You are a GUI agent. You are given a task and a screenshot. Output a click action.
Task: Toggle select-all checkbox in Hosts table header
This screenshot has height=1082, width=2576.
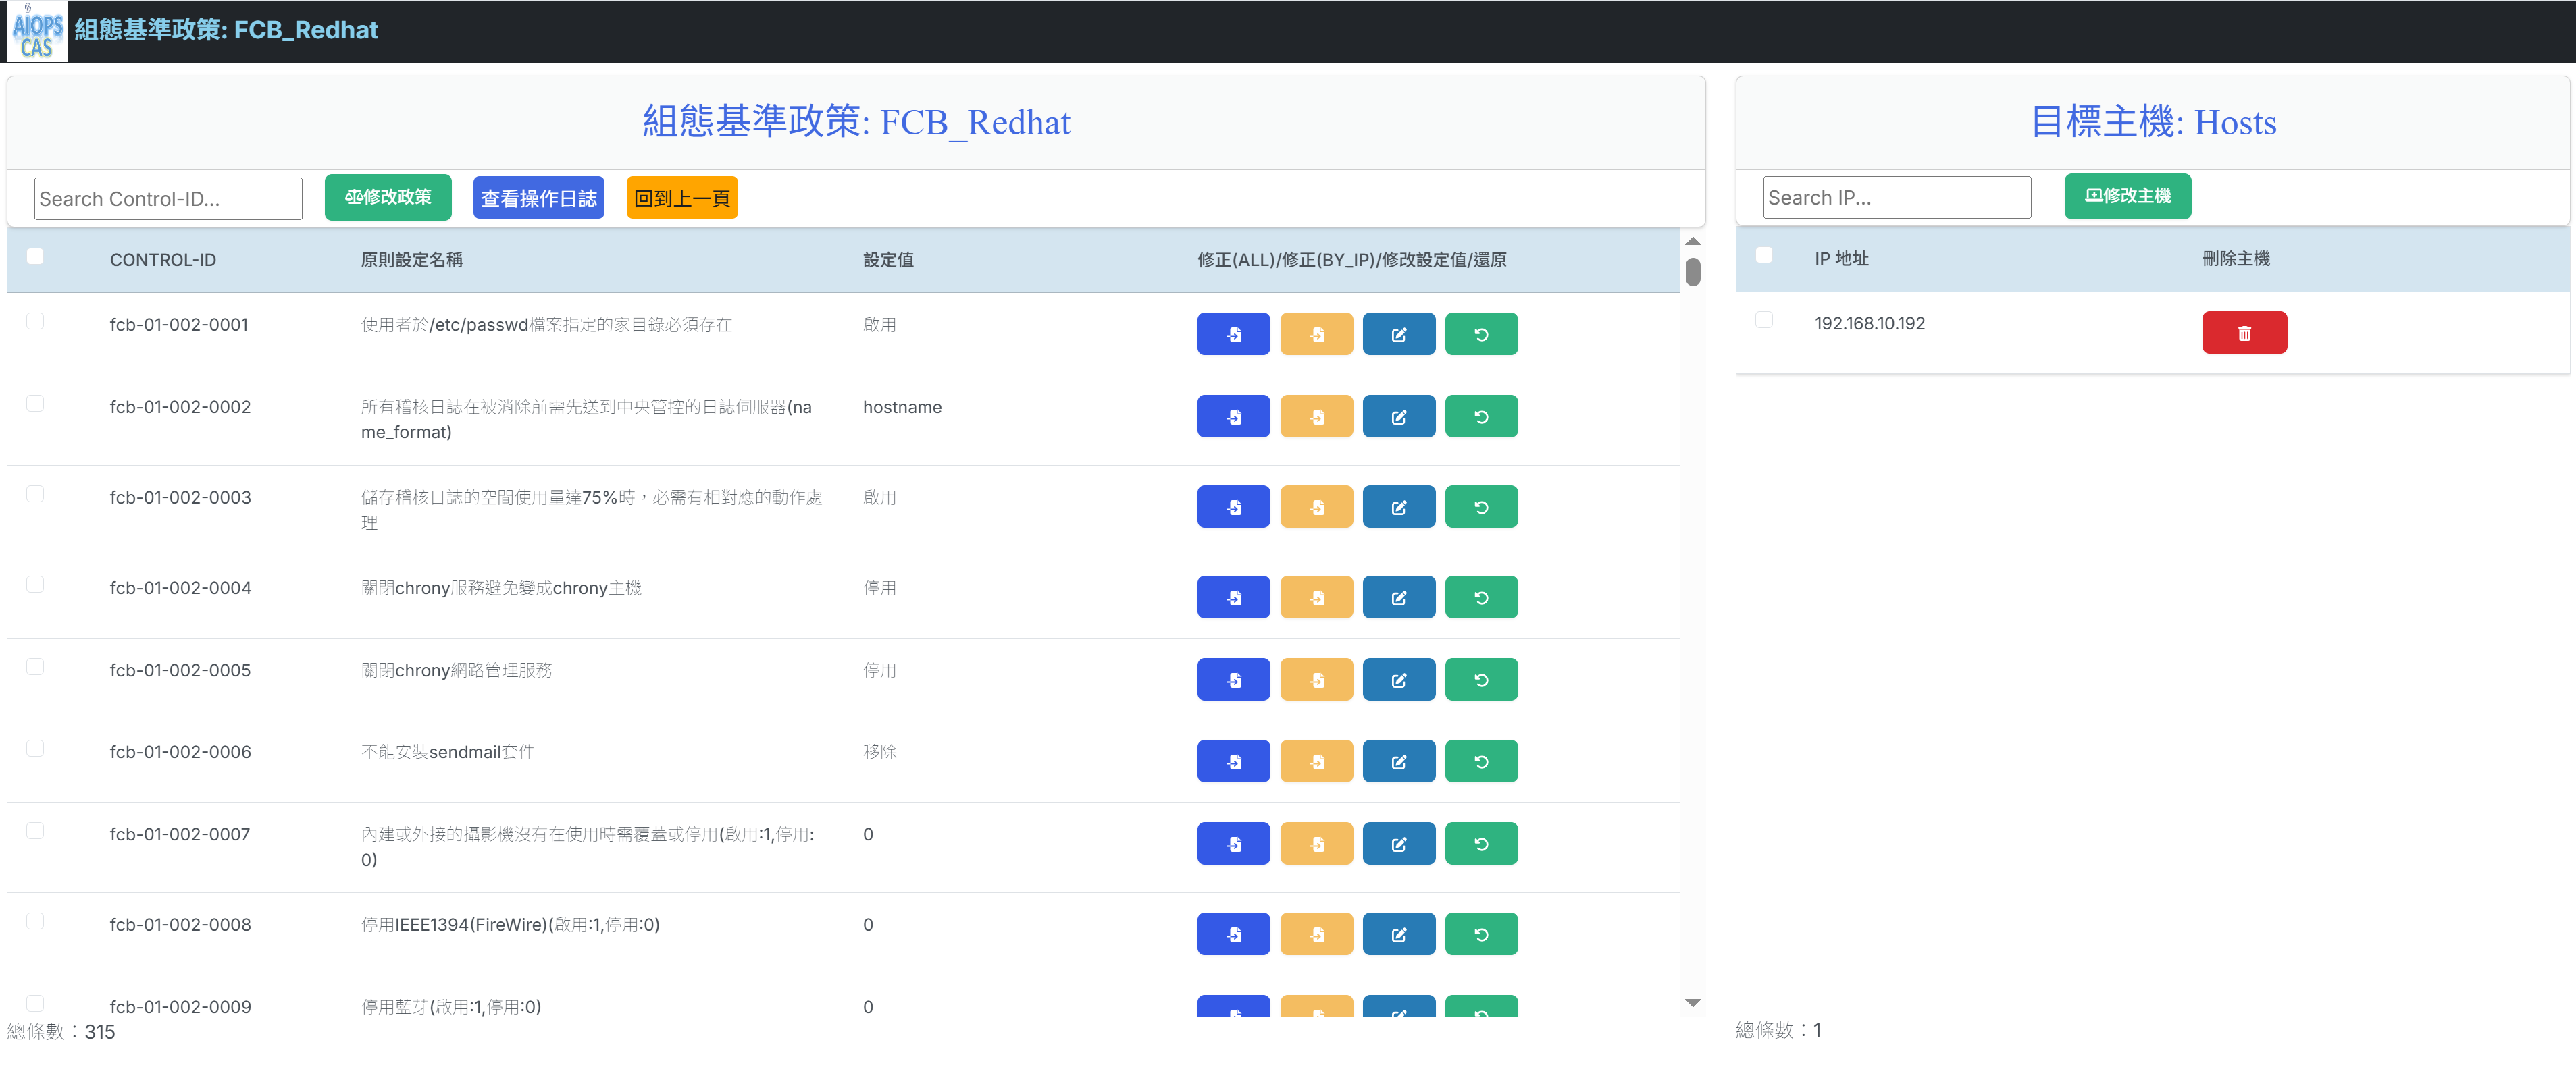[1764, 256]
